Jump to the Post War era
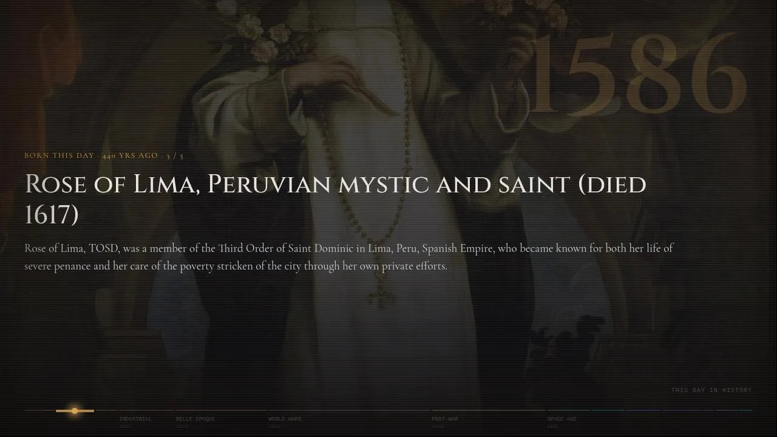 tap(445, 419)
